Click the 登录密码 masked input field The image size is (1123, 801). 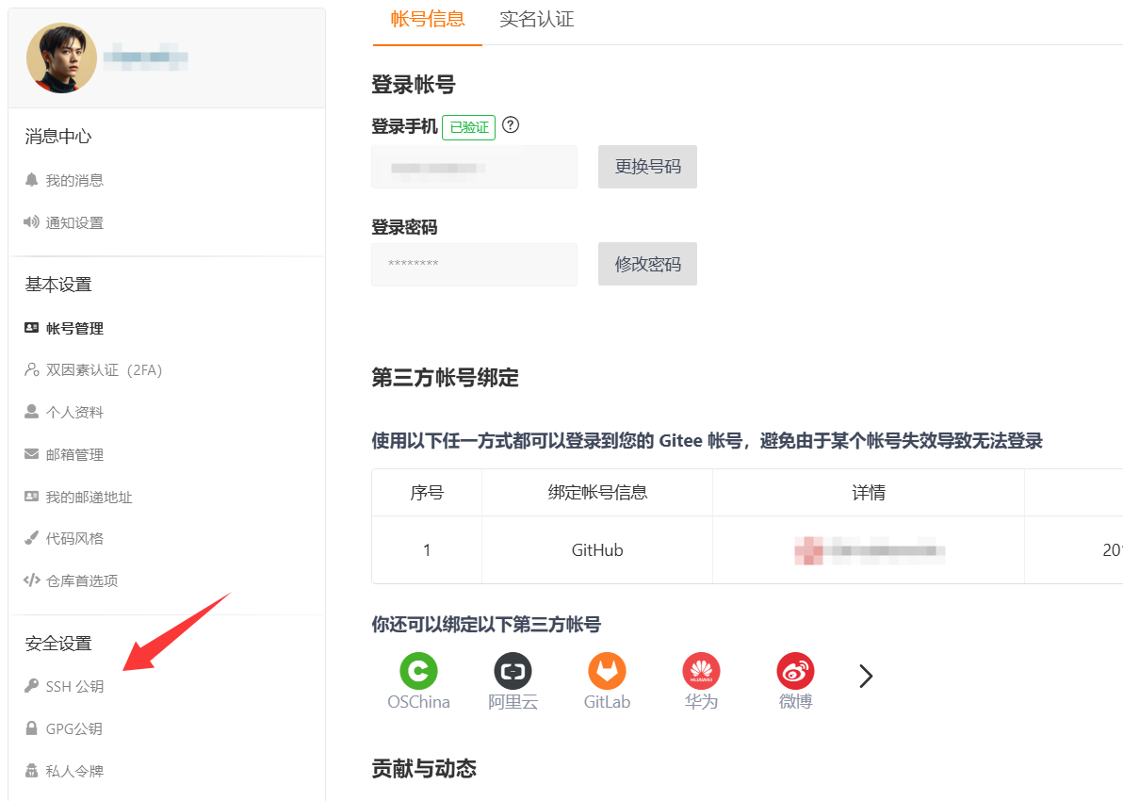click(x=474, y=265)
